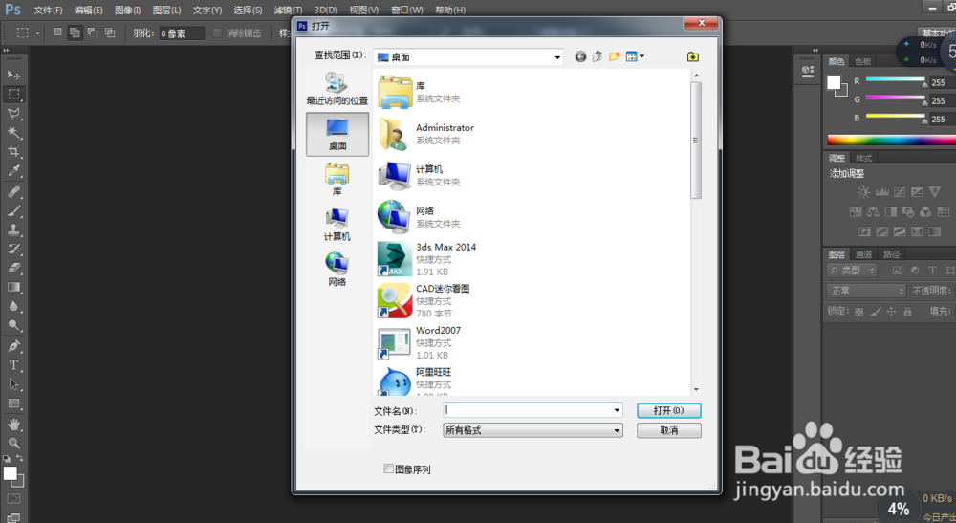The height and width of the screenshot is (523, 956).
Task: Select the Crop tool
Action: 13,151
